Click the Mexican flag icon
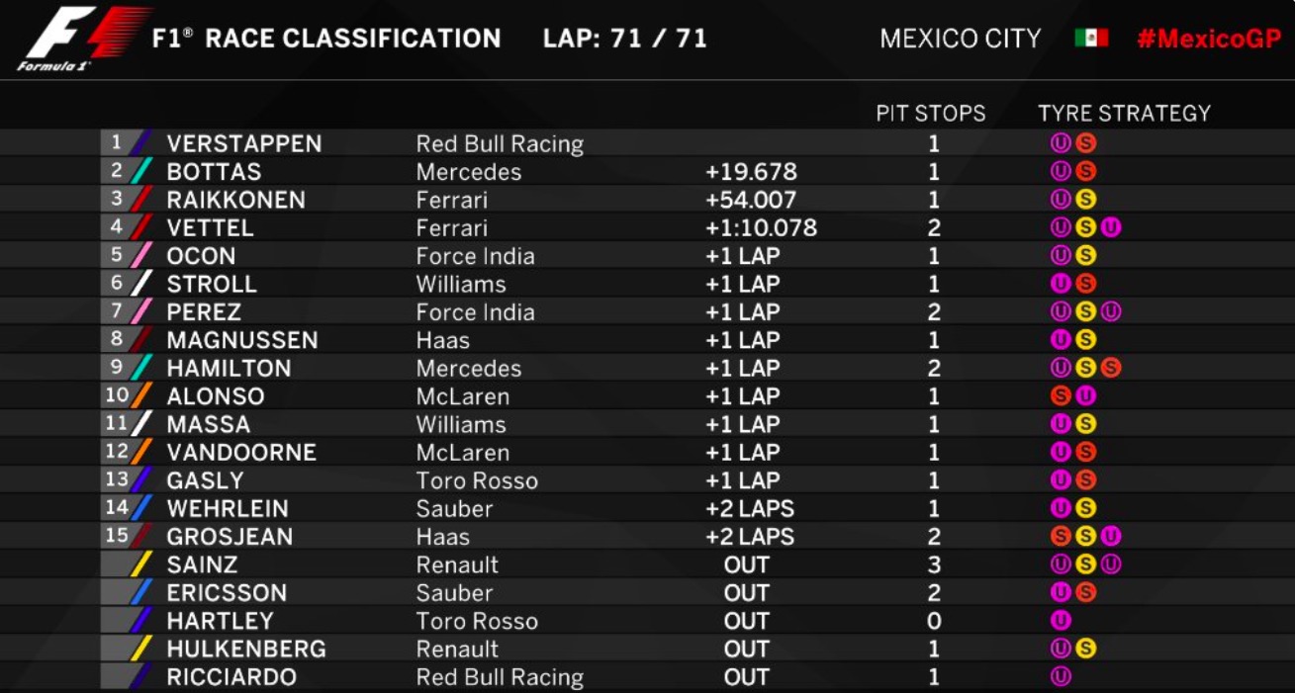 1091,39
